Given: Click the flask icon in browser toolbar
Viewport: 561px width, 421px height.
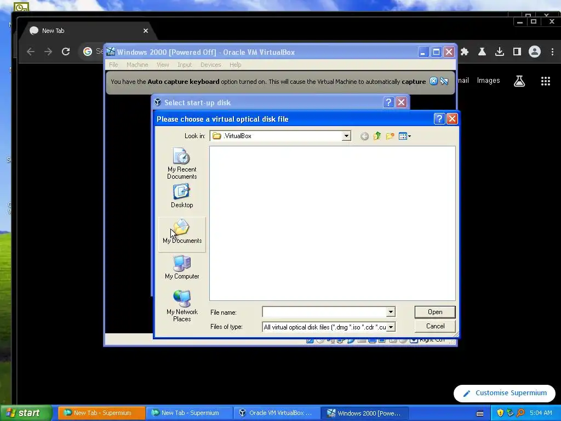Looking at the screenshot, I should pos(482,52).
